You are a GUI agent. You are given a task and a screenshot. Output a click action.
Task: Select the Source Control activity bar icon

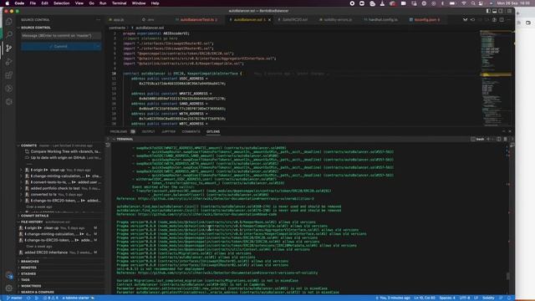(x=9, y=48)
